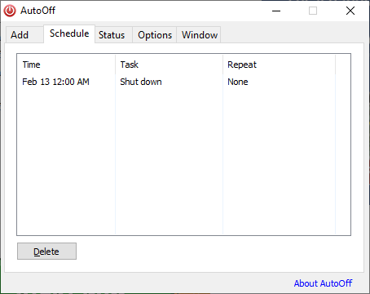Select the Schedule tab
This screenshot has width=370, height=294.
pos(69,33)
